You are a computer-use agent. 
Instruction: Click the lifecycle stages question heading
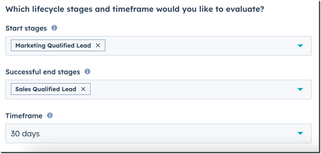tap(135, 9)
